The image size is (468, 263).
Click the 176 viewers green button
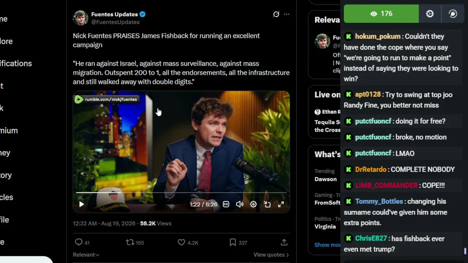click(x=381, y=14)
